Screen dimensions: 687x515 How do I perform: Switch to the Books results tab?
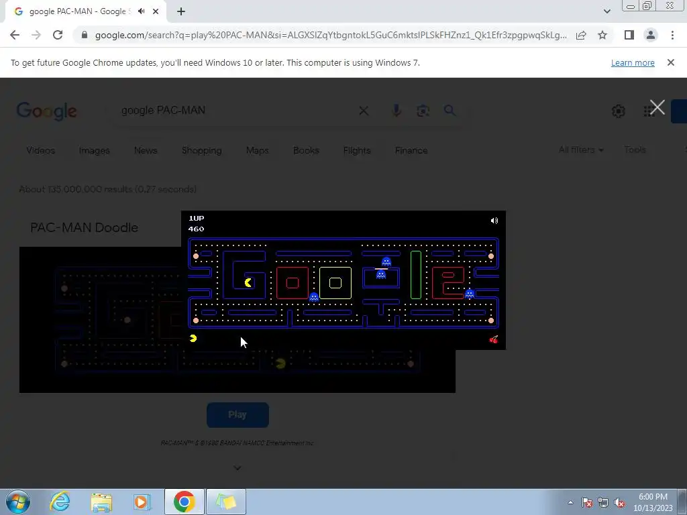(x=306, y=150)
